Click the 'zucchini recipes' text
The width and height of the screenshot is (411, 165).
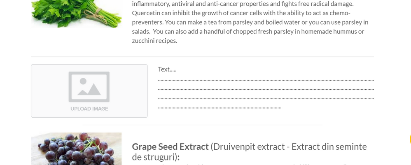point(154,40)
